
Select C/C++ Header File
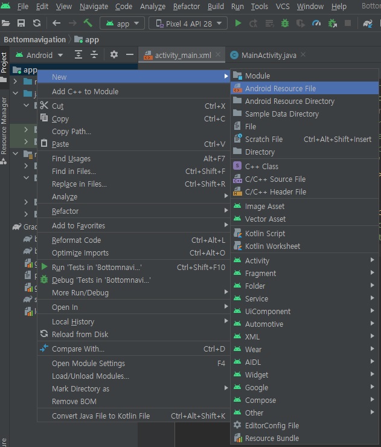coord(304,192)
